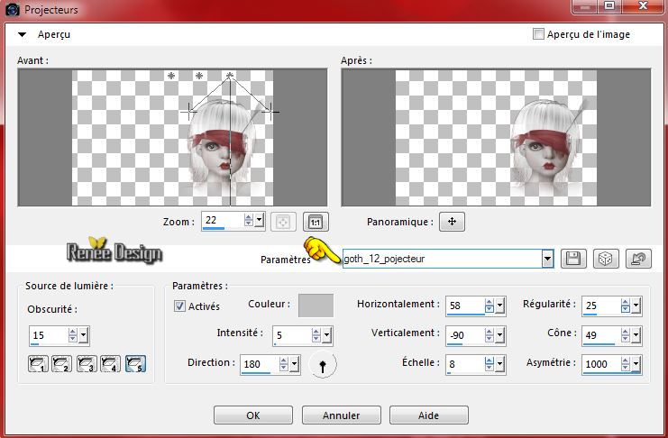The width and height of the screenshot is (668, 438).
Task: Click the Intensité spinner arrows
Action: click(x=316, y=335)
